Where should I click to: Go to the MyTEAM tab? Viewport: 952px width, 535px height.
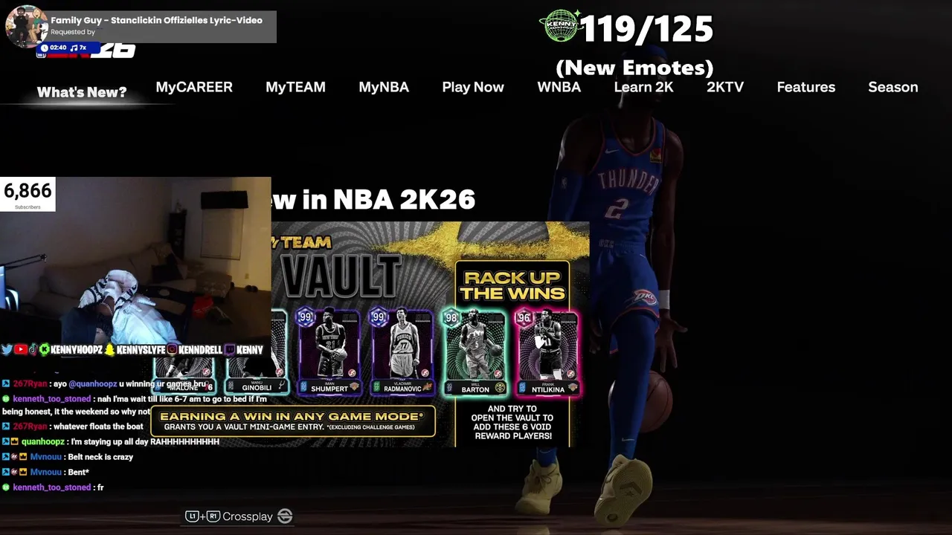(295, 87)
